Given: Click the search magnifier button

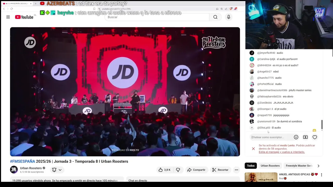Looking at the screenshot, I should click(215, 17).
